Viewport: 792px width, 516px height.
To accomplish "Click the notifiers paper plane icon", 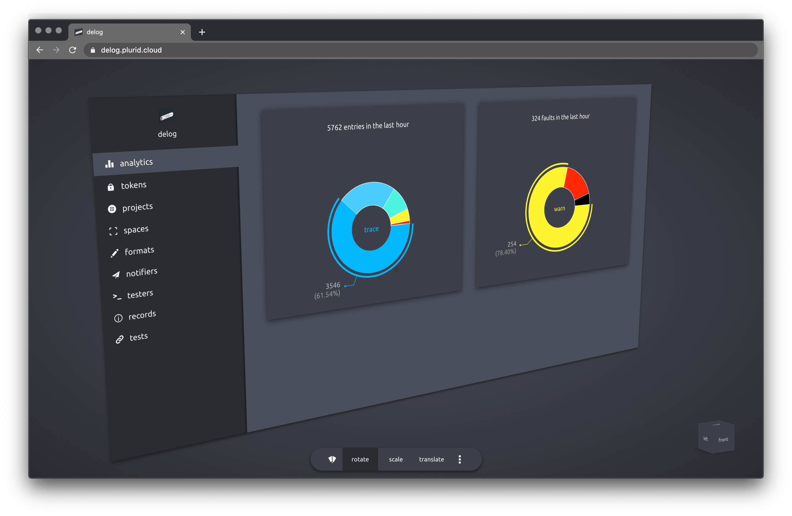I will point(116,275).
